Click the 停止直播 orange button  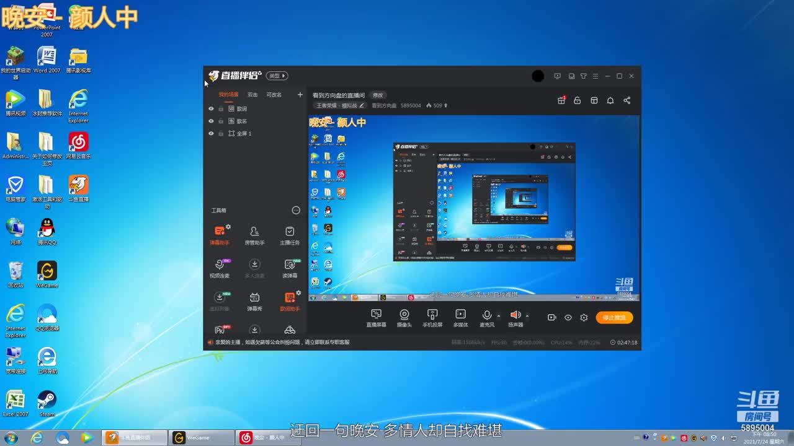614,318
